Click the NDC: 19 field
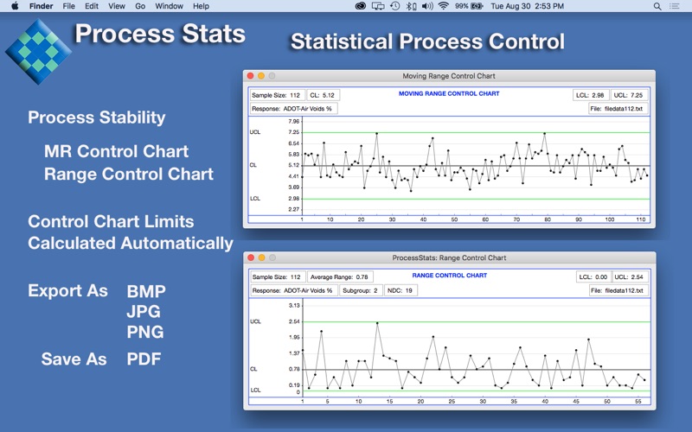The width and height of the screenshot is (692, 432). (400, 290)
